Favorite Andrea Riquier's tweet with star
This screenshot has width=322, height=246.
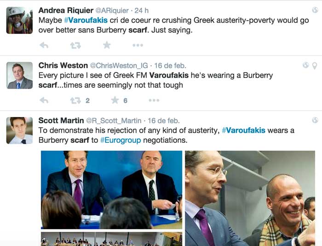pyautogui.click(x=107, y=45)
